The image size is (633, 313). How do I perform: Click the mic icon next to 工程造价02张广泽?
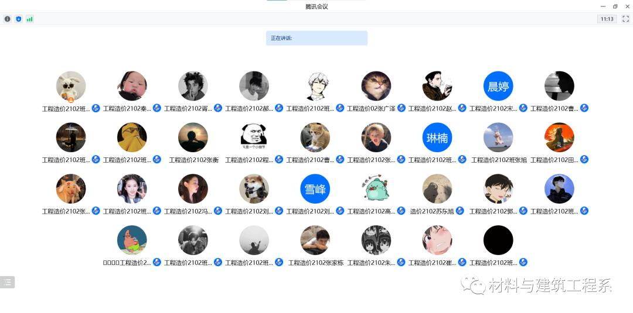click(401, 108)
